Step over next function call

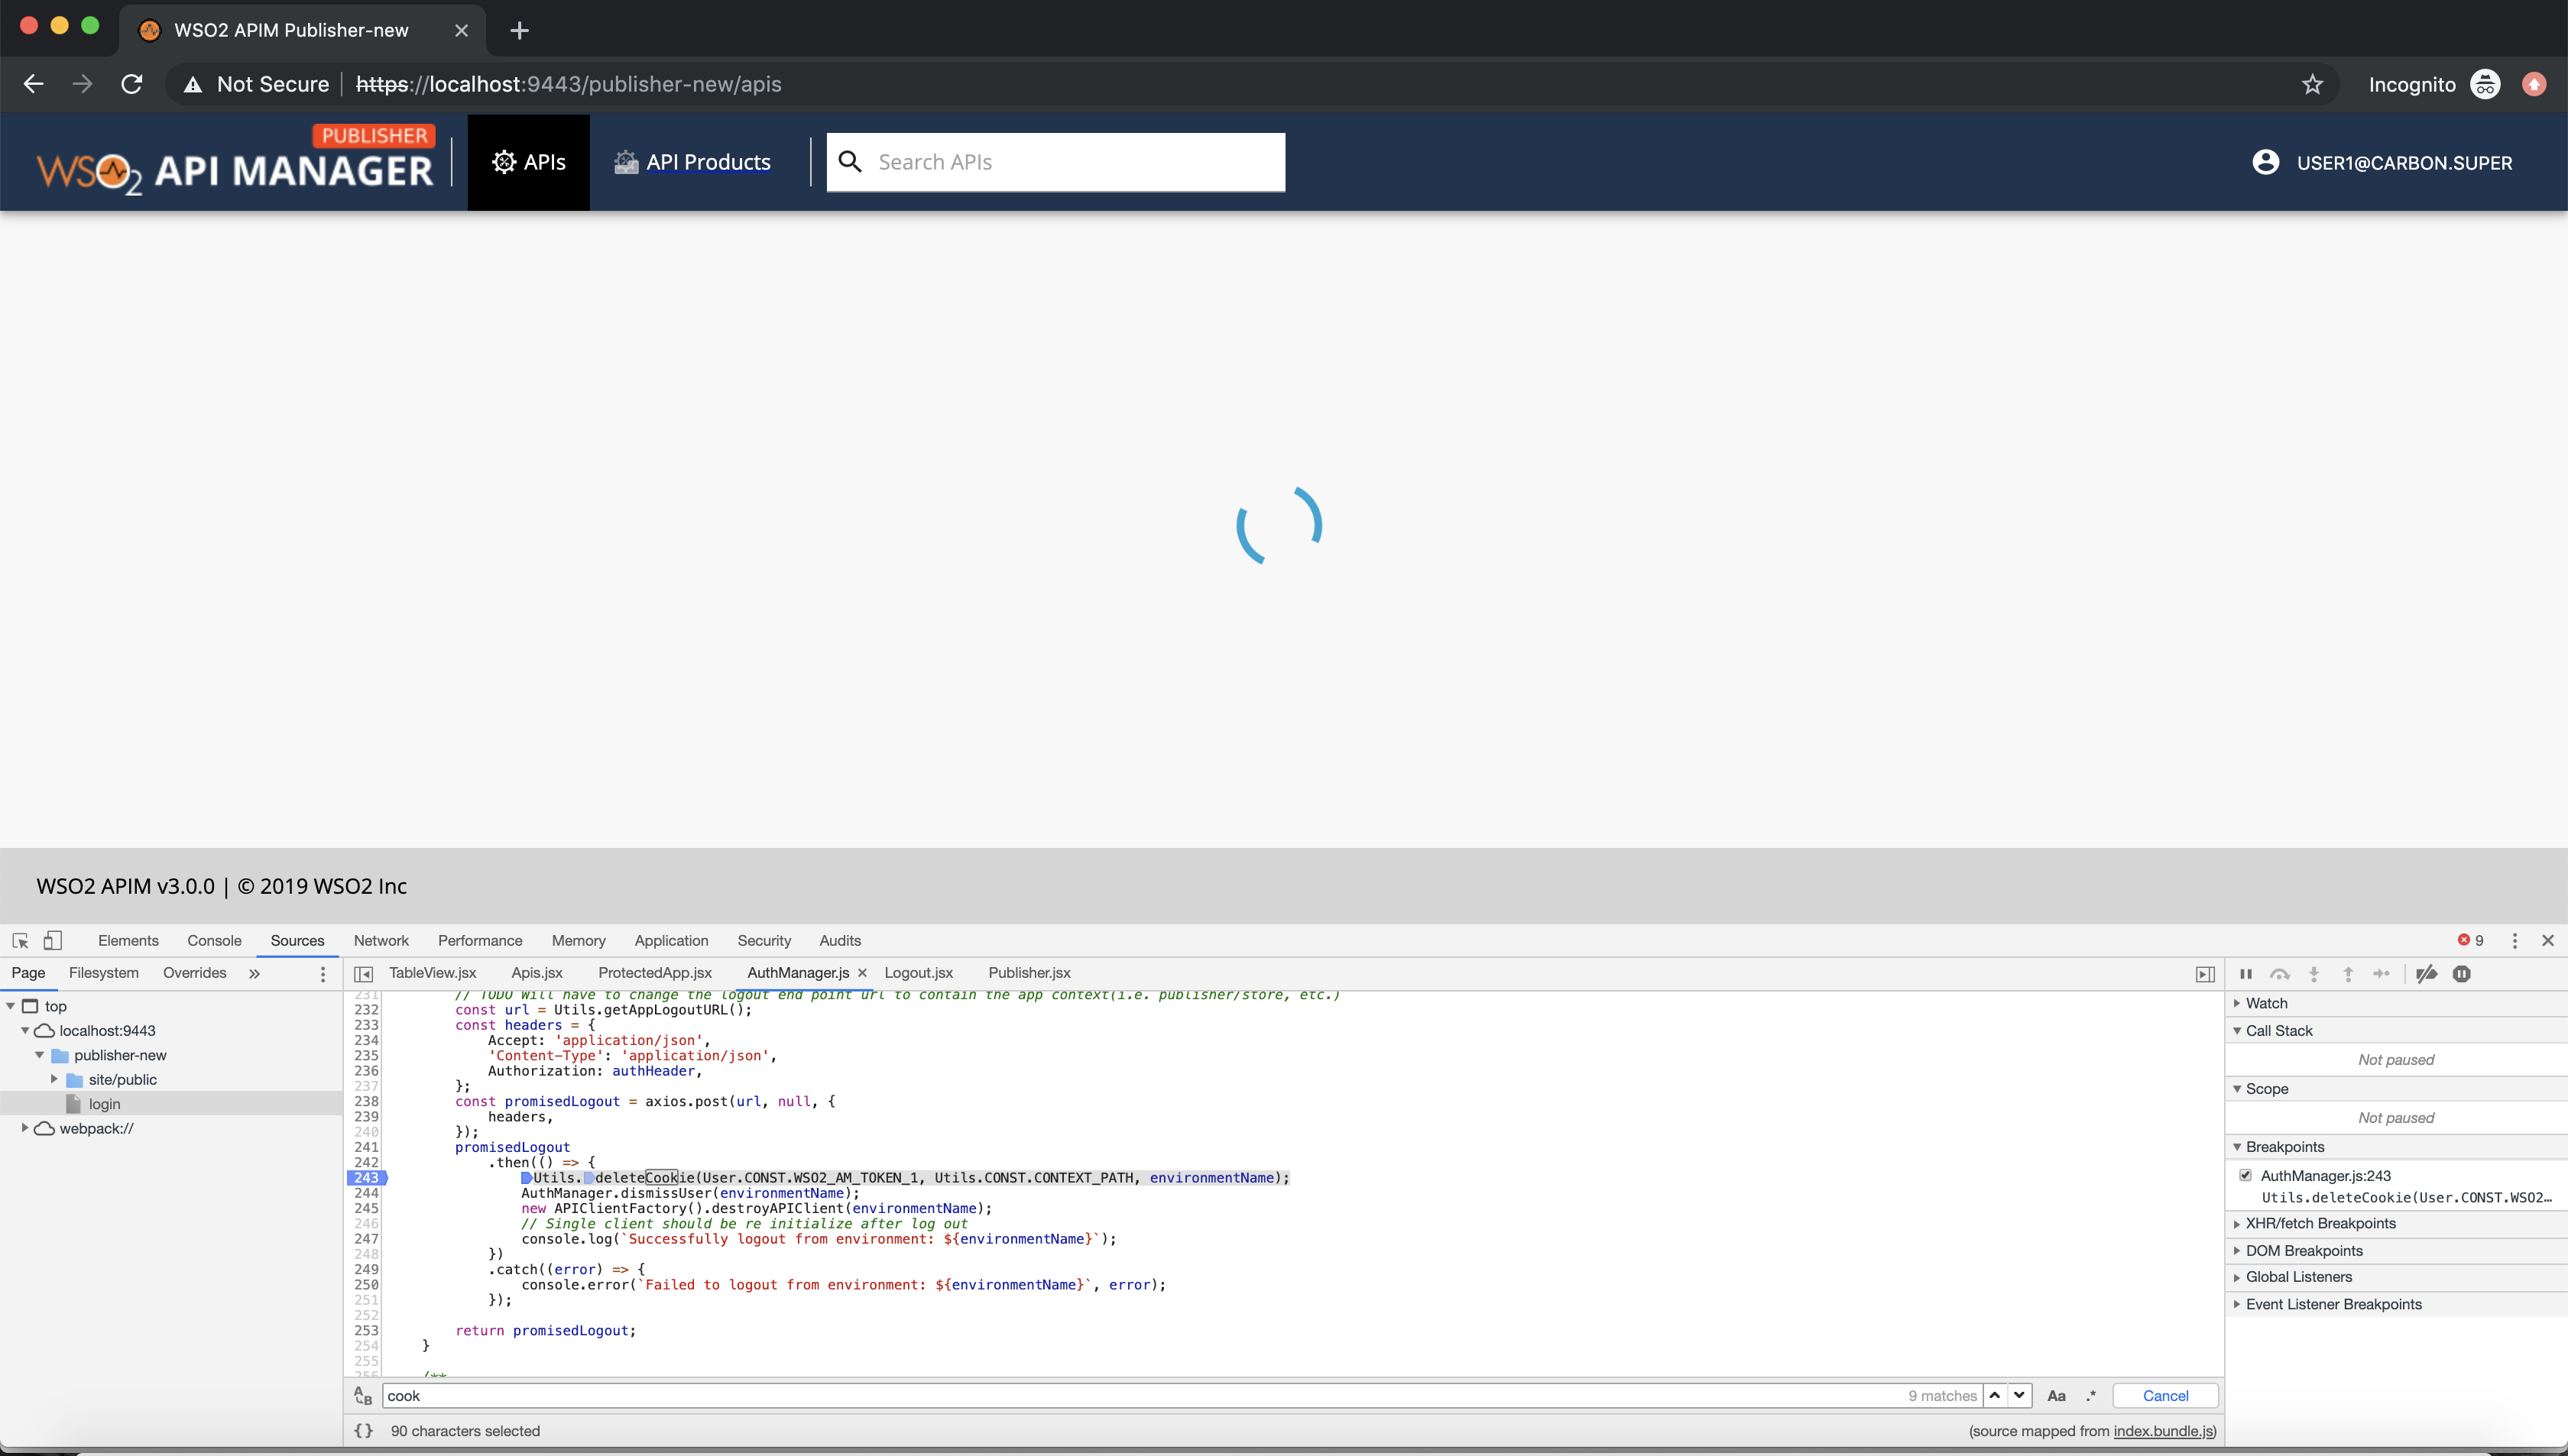(2281, 973)
